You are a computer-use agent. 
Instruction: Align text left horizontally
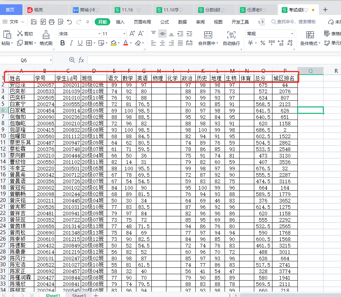(x=154, y=43)
